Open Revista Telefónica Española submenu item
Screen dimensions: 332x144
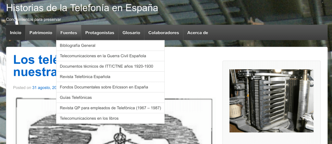tap(85, 77)
